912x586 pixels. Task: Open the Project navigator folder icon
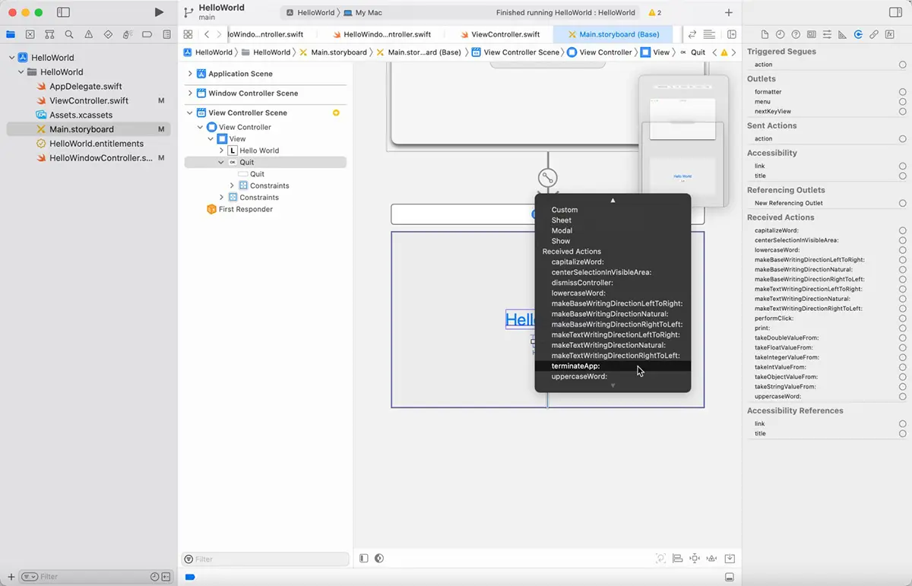(11, 34)
